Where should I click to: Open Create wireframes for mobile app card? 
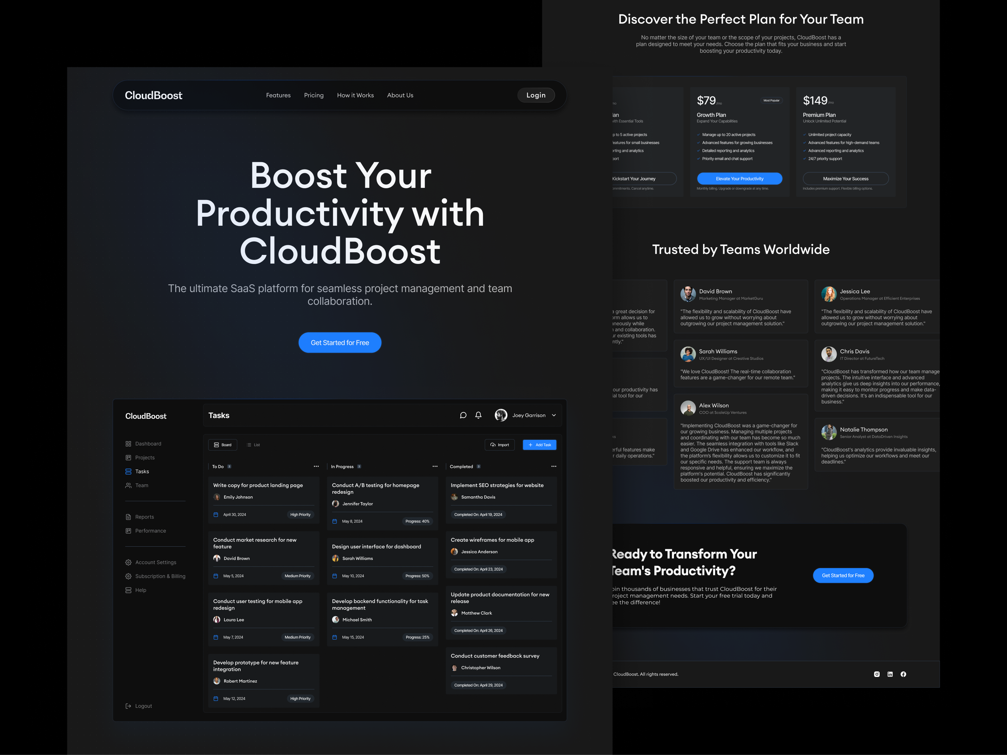pos(501,555)
